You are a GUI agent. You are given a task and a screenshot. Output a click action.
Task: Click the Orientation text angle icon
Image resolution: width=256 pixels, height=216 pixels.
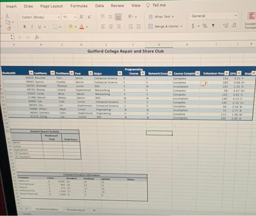[x=131, y=16]
